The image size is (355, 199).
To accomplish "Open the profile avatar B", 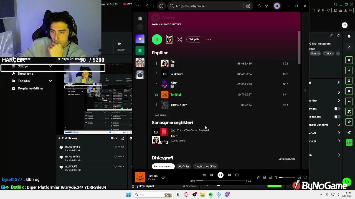I will point(277,6).
